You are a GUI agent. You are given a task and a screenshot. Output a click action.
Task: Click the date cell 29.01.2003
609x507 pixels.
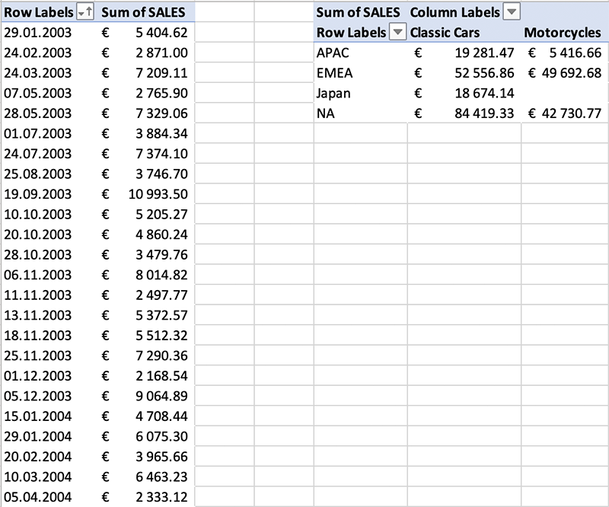pyautogui.click(x=37, y=33)
